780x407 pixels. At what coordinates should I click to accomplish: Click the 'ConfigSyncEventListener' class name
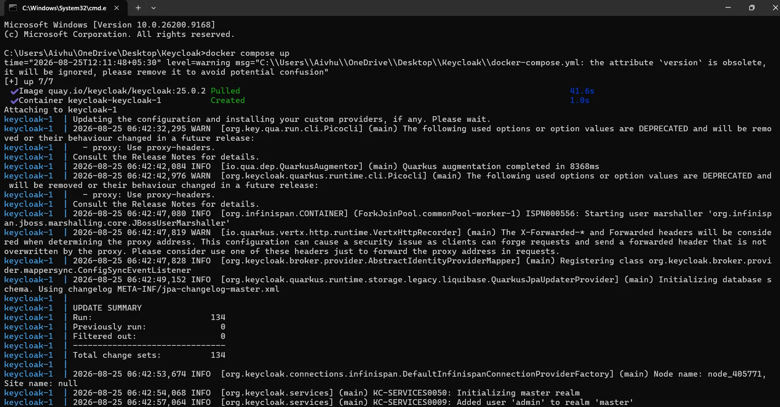tap(134, 270)
